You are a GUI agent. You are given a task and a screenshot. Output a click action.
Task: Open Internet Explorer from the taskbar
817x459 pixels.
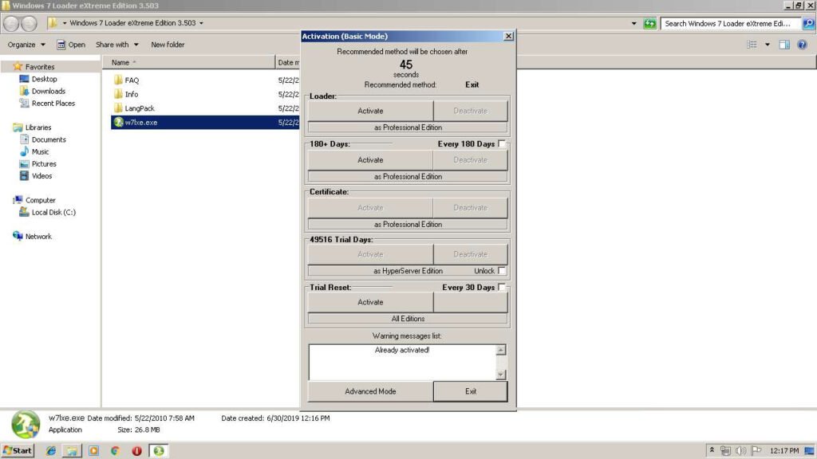(x=49, y=450)
